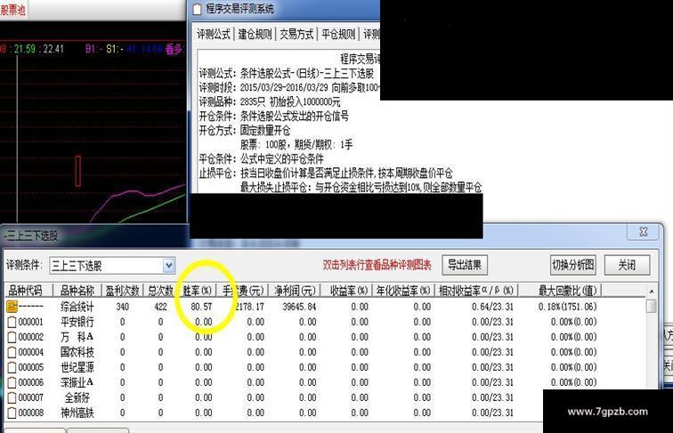
Task: Click the red candlestick on the chart
Action: (78, 171)
